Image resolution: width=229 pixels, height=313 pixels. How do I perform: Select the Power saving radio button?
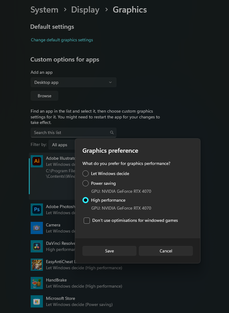click(86, 183)
